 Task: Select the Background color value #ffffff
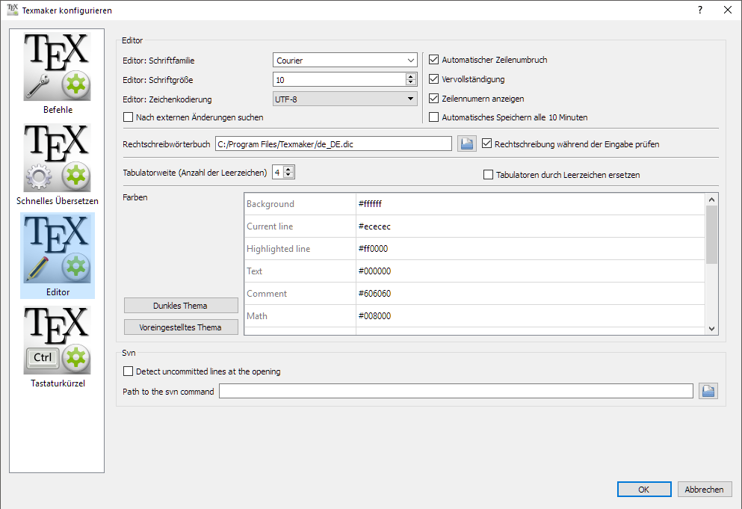(531, 204)
